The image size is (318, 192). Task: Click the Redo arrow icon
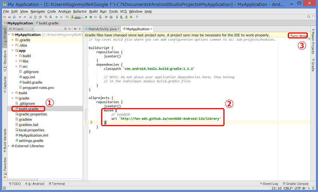(24, 17)
